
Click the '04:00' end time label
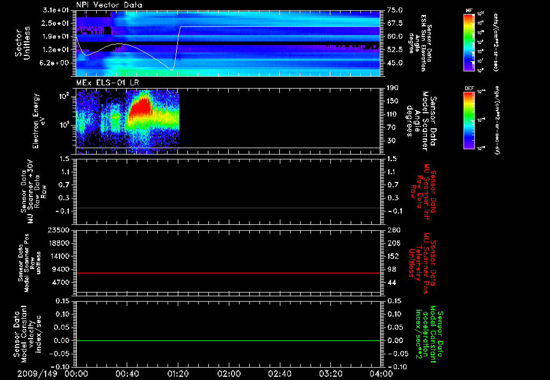click(381, 374)
